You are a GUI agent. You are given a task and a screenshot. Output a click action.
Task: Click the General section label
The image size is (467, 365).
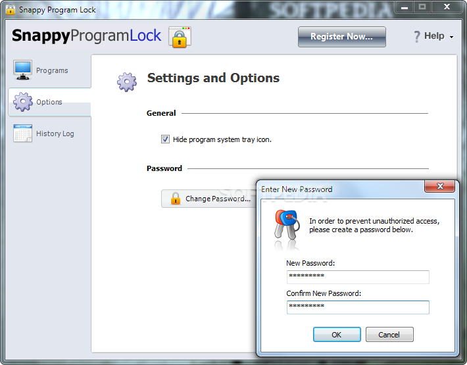coord(161,113)
